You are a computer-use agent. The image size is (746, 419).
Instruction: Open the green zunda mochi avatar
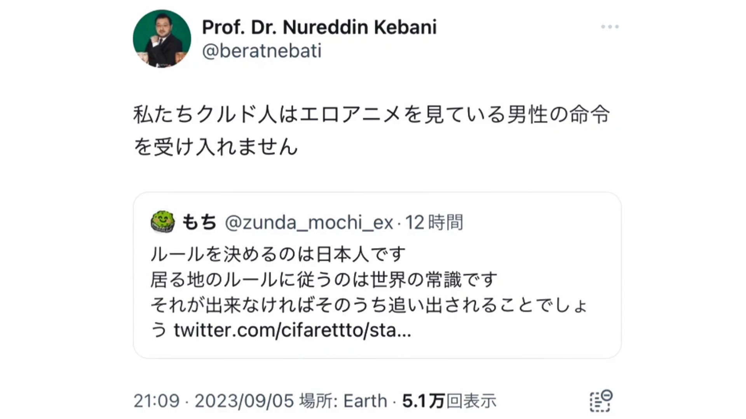(x=163, y=222)
